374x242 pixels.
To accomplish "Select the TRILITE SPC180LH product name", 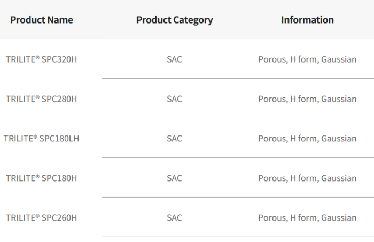I will click(x=42, y=139).
